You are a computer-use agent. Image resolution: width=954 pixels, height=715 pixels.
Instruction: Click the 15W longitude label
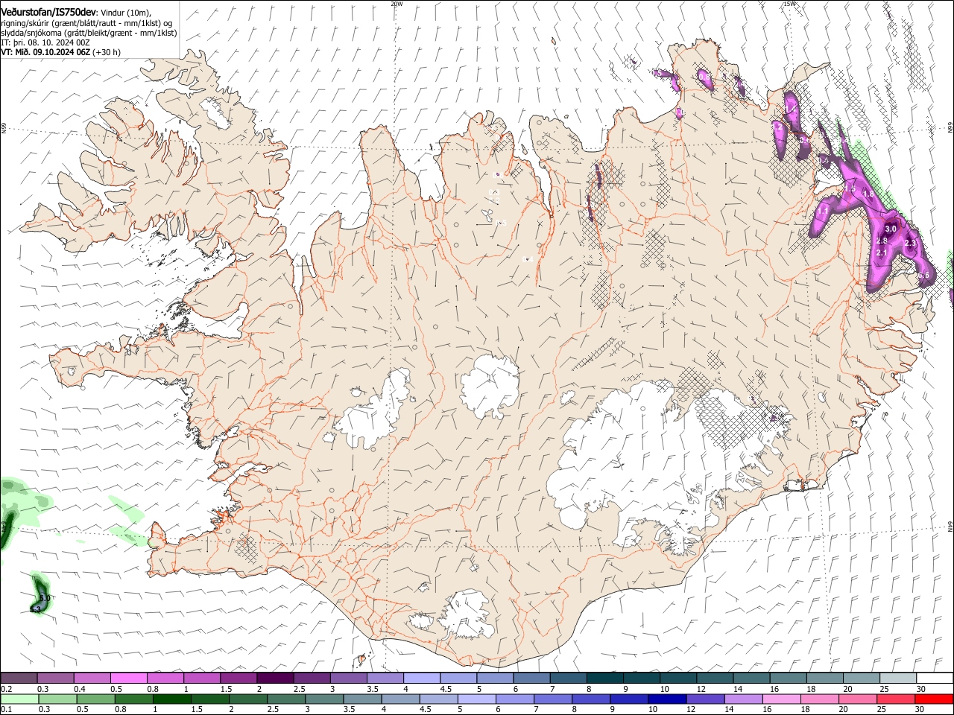(789, 4)
